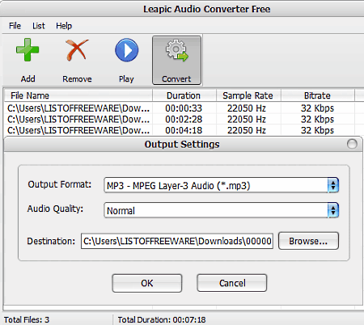Viewport: 364px width, 325px height.
Task: Click the Bitrate column header
Action: point(318,95)
